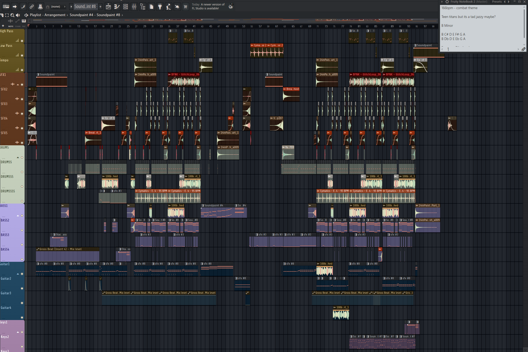Open the Presets menu in NoteBook
Image resolution: width=528 pixels, height=352 pixels.
[x=496, y=2]
